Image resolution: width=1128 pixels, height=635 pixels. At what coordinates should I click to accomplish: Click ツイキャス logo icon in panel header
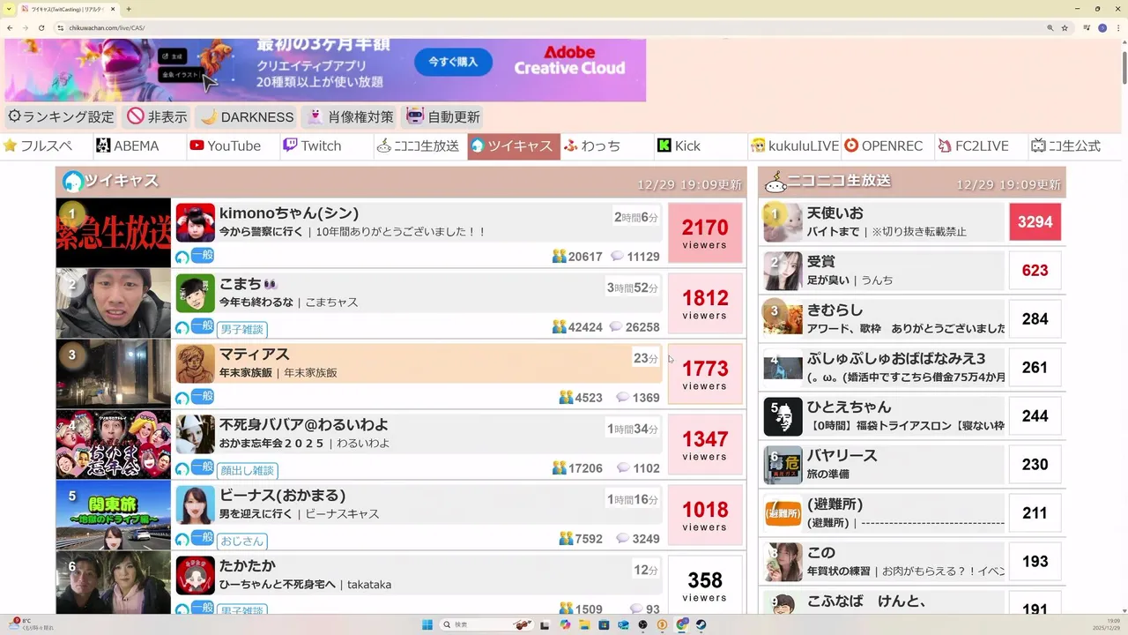[73, 182]
